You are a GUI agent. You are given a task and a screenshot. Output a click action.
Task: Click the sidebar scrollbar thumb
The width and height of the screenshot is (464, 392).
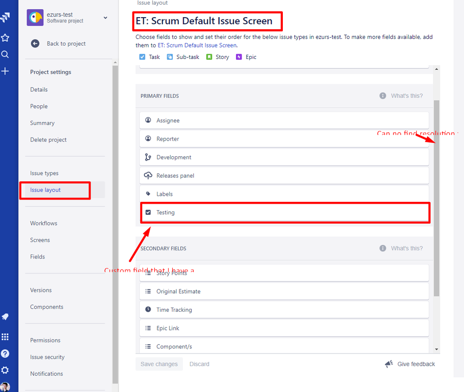tap(115, 225)
